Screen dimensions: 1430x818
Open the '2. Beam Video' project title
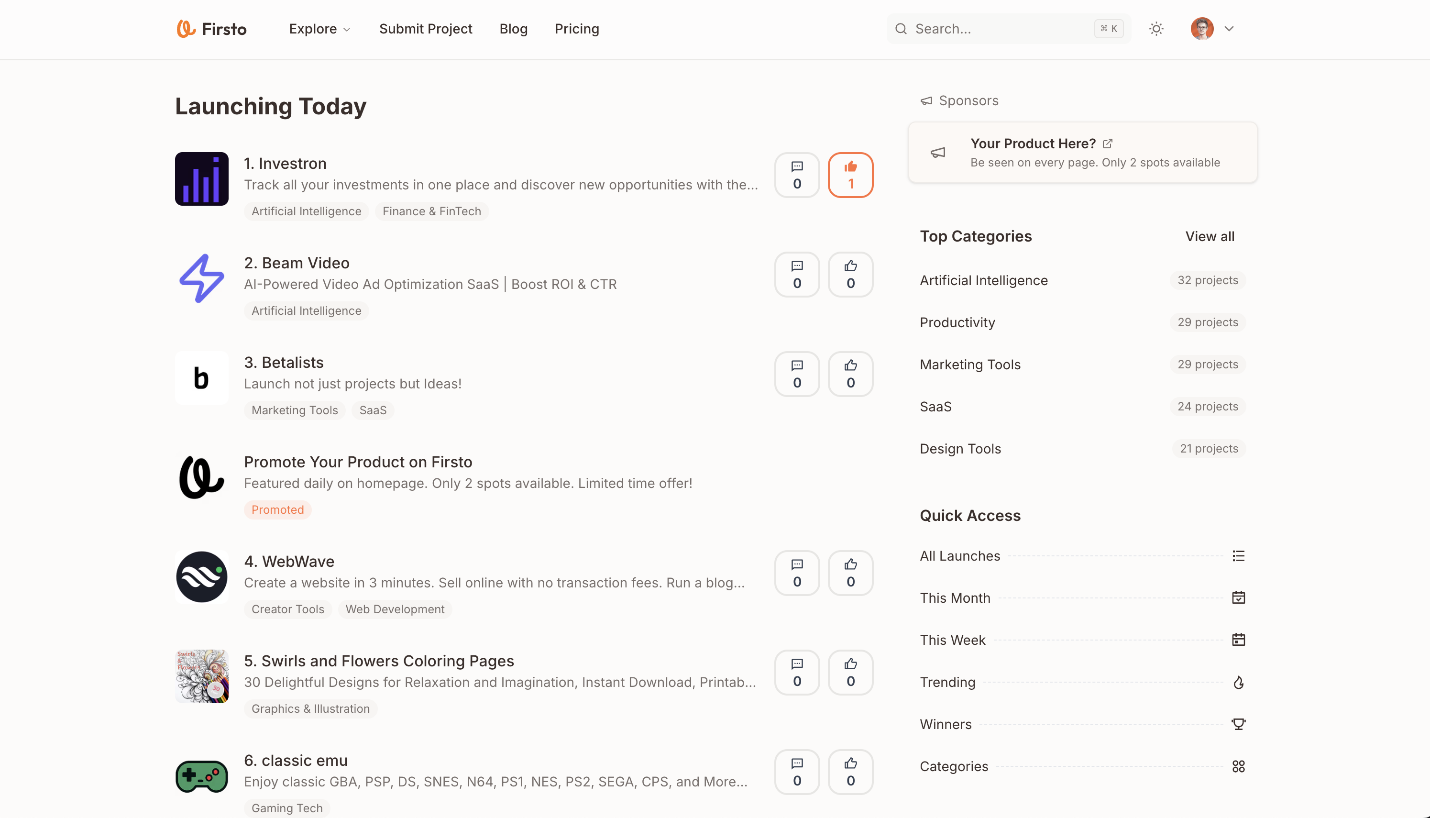tap(297, 263)
